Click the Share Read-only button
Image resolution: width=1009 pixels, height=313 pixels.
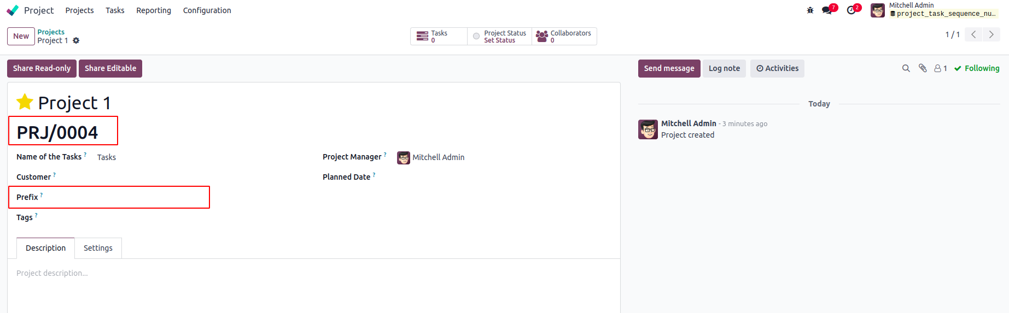click(42, 68)
